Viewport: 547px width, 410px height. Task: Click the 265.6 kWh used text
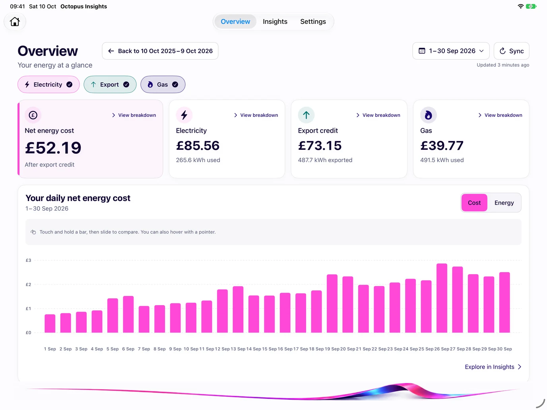pos(198,160)
